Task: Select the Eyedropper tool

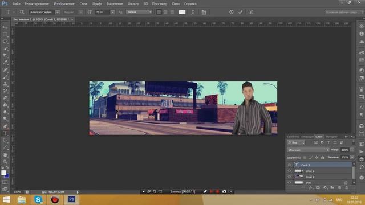Action: tap(5, 62)
